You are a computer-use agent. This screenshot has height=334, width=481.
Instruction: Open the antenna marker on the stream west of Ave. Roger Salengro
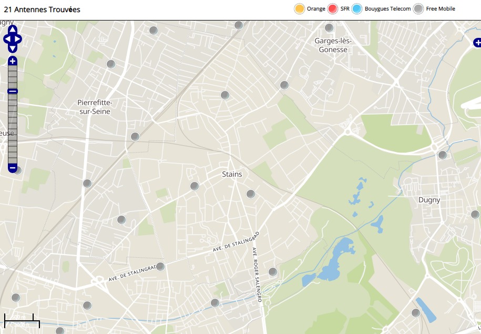click(215, 303)
